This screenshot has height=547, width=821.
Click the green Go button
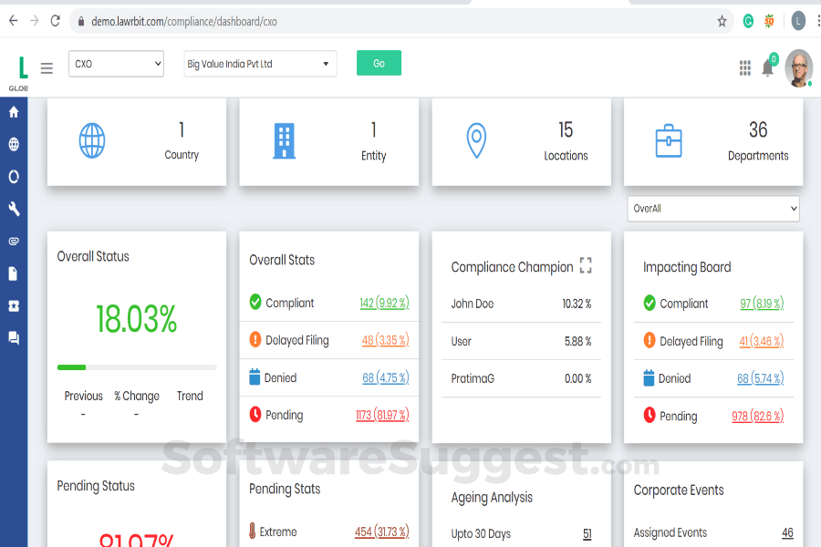(x=379, y=64)
